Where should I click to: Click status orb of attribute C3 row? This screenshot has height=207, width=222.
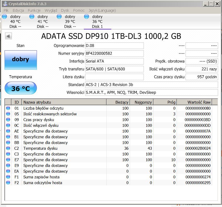8,154
